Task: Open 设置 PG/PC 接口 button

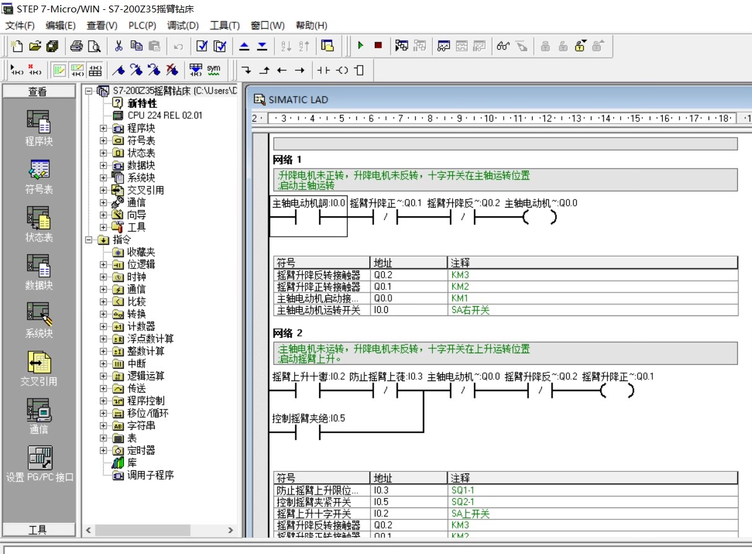Action: coord(40,464)
